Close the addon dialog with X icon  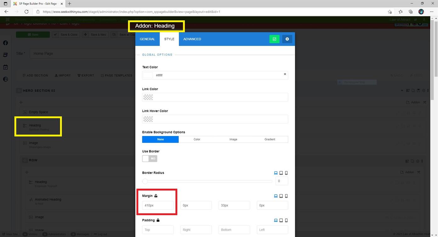[x=287, y=39]
